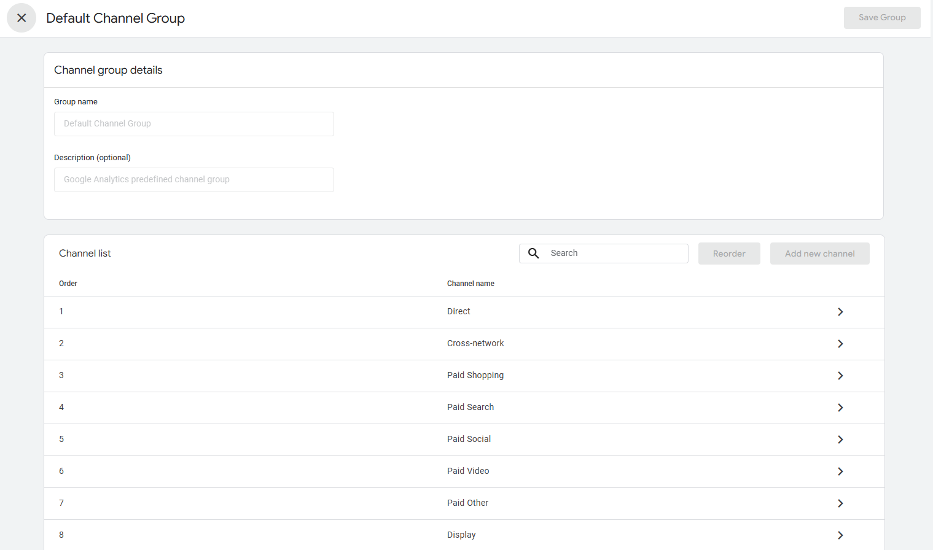Close the Default Channel Group panel
The width and height of the screenshot is (933, 550).
coord(21,18)
